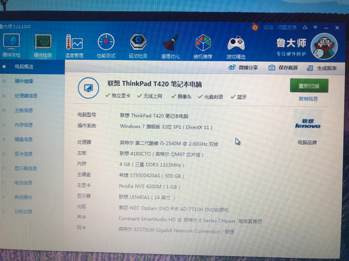Click the medal icon in title bar

[255, 27]
